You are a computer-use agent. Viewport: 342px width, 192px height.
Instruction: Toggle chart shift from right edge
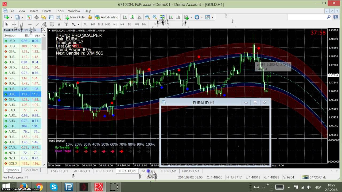coord(178,17)
